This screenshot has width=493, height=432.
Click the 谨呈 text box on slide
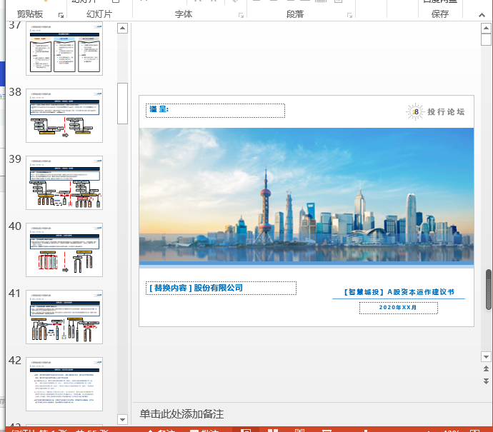click(215, 110)
